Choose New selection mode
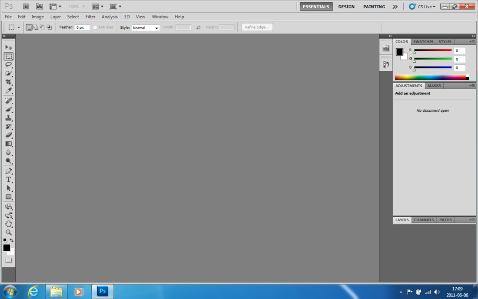The image size is (478, 299). 29,27
